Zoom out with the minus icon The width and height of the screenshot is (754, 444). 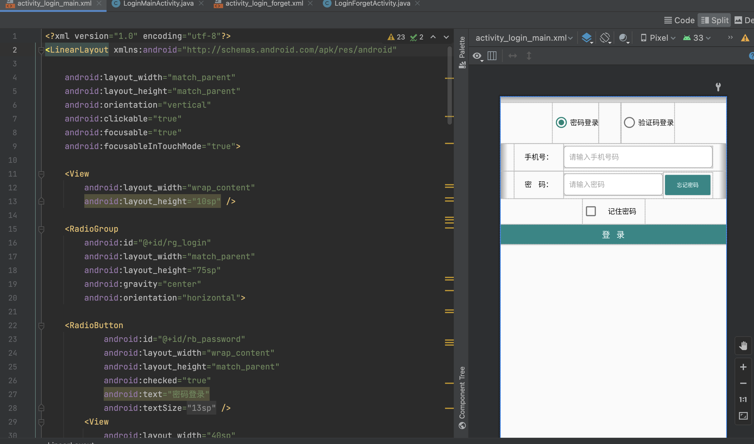coord(743,383)
